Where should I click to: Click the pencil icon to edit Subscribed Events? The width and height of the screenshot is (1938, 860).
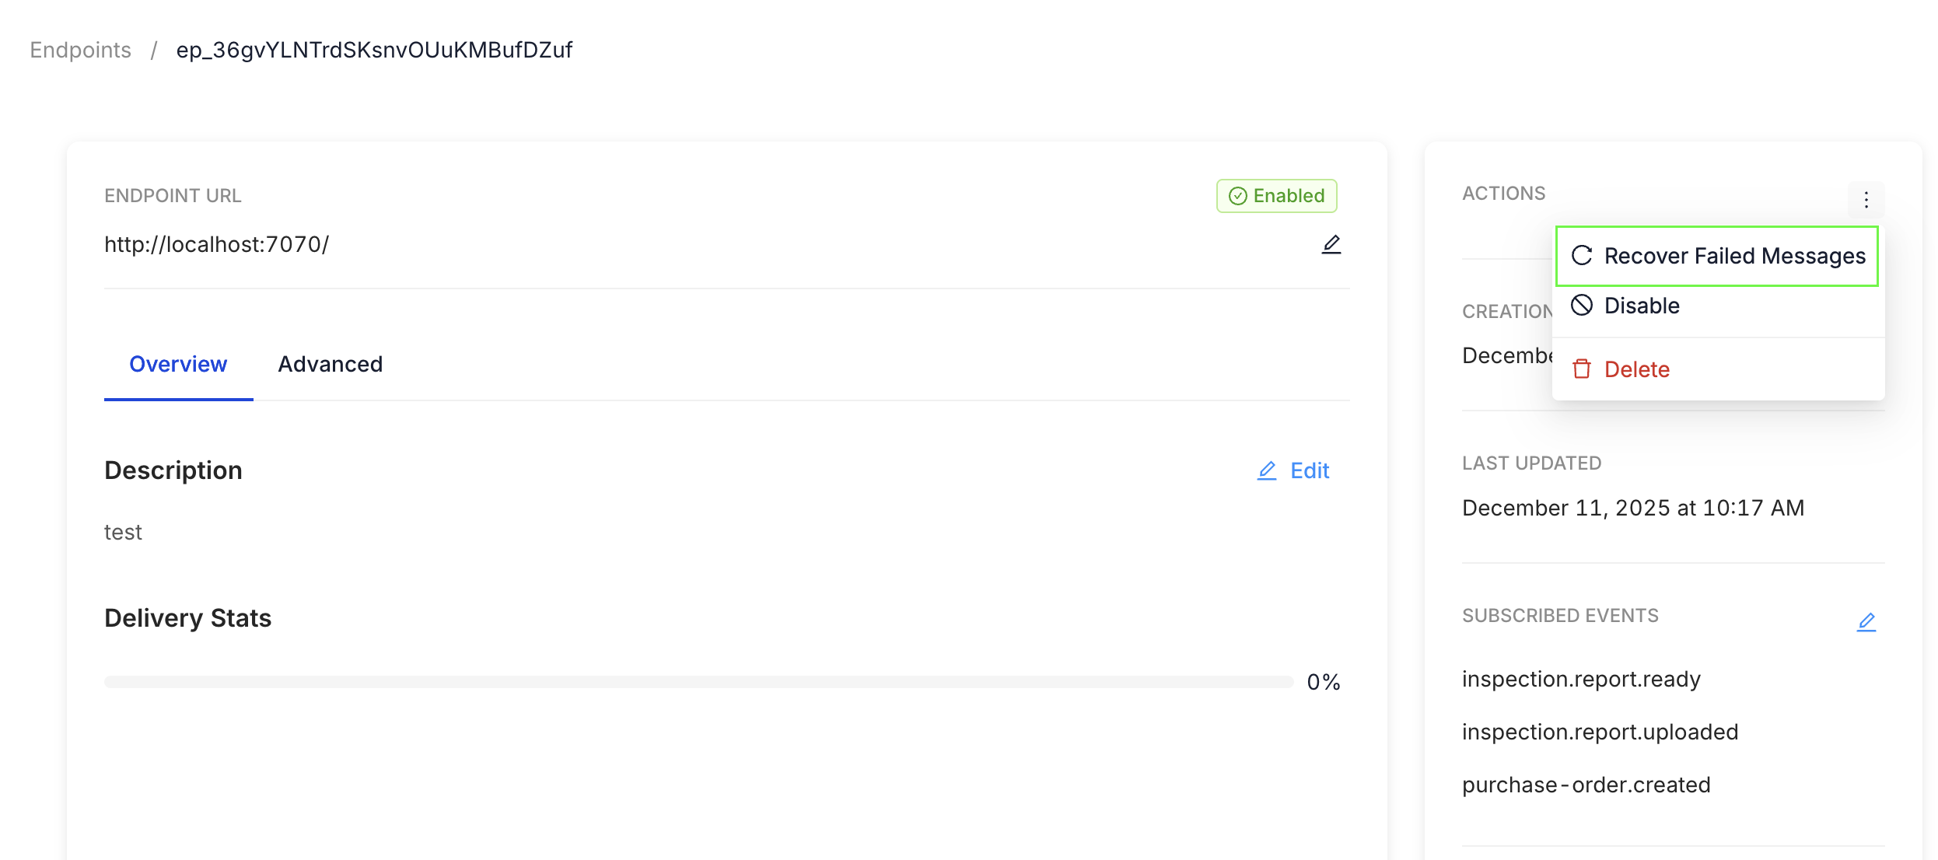[x=1868, y=621]
